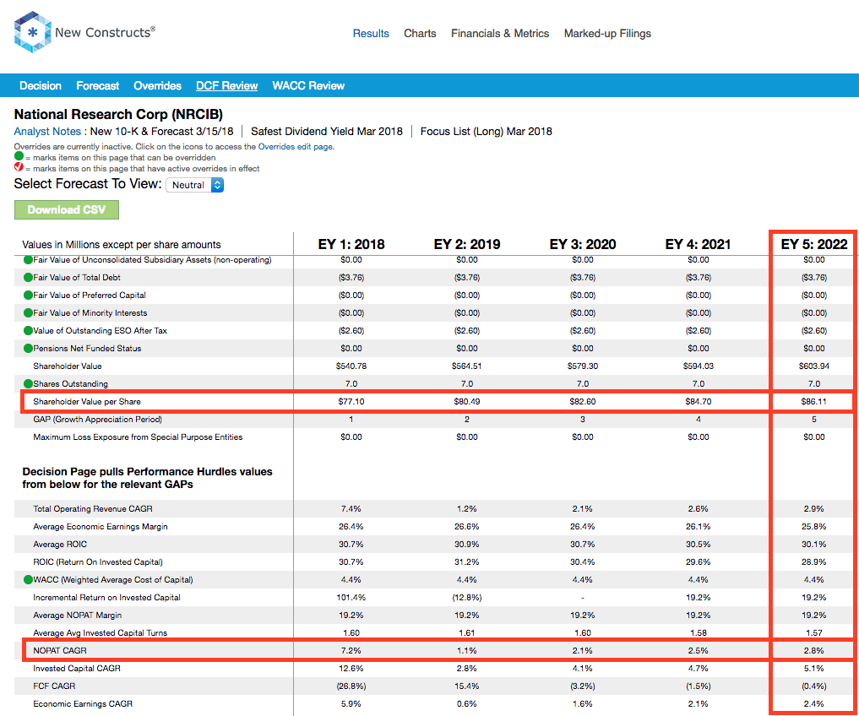Click the $540.78 Shareholder Value cell

coord(351,366)
